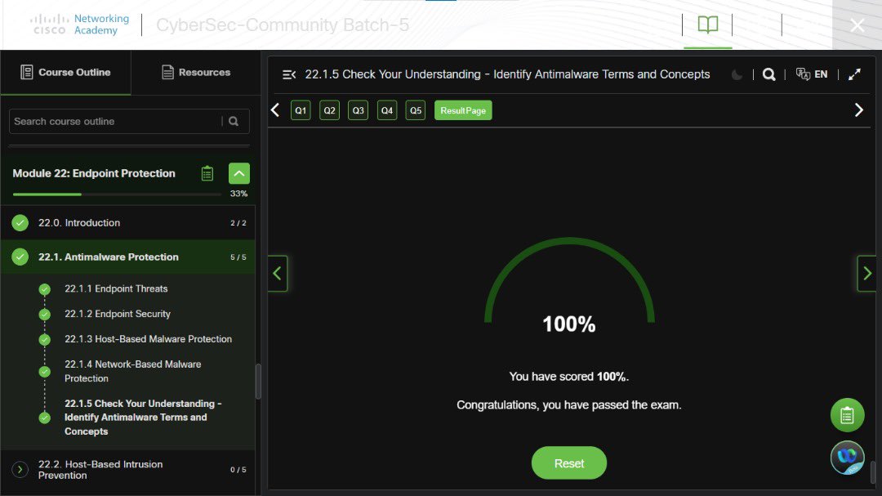This screenshot has width=882, height=496.
Task: Toggle dark mode moon icon
Action: point(737,74)
